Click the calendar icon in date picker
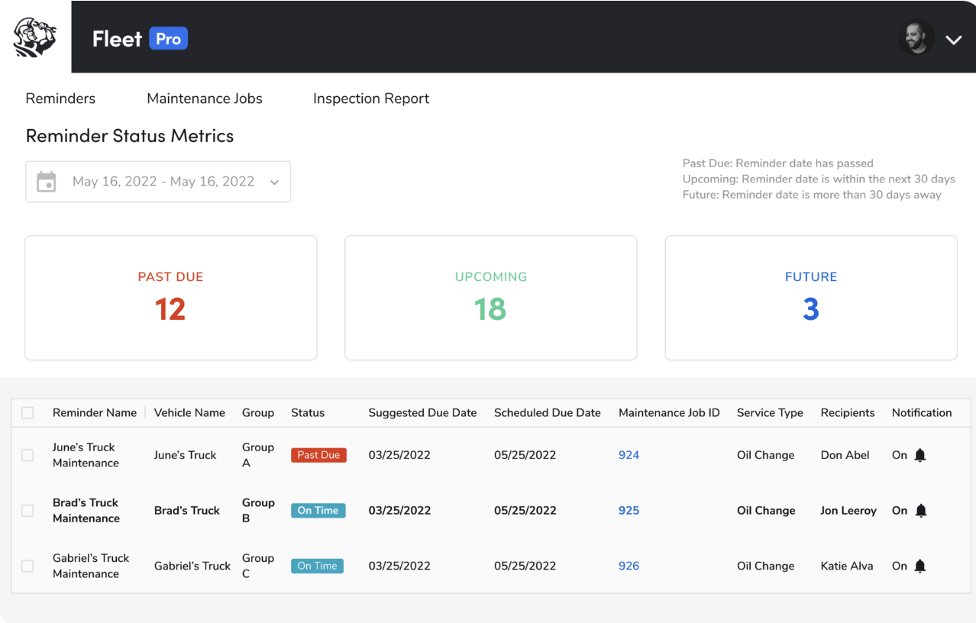976x623 pixels. pos(47,182)
